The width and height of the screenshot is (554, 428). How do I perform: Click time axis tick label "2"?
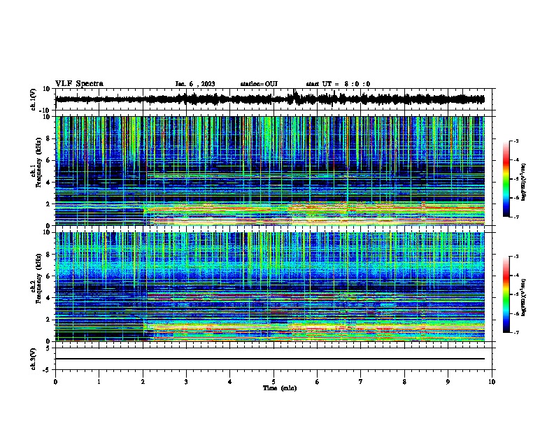[x=143, y=382]
